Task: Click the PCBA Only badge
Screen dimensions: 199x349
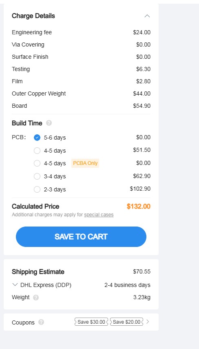Action: pos(85,163)
